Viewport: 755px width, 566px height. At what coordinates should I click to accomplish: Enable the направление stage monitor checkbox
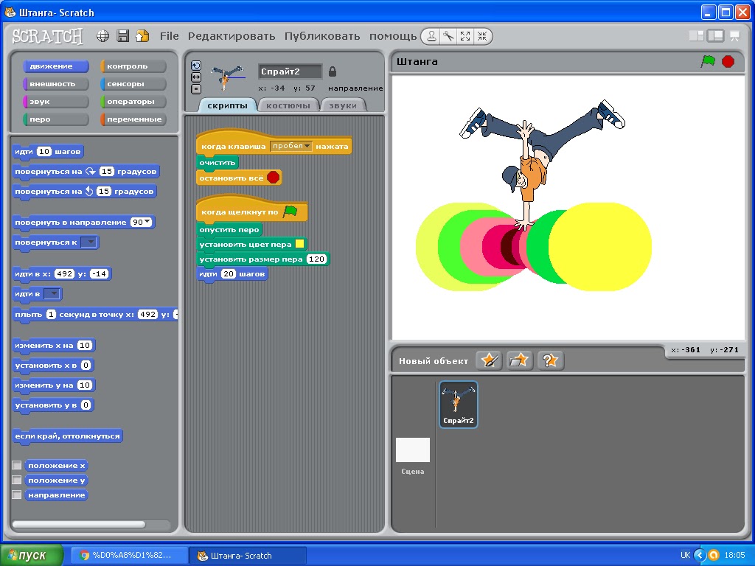[x=17, y=495]
